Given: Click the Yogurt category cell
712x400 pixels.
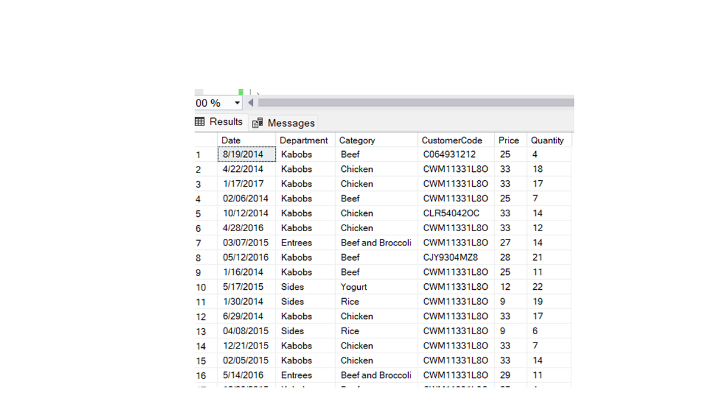Looking at the screenshot, I should pyautogui.click(x=354, y=287).
